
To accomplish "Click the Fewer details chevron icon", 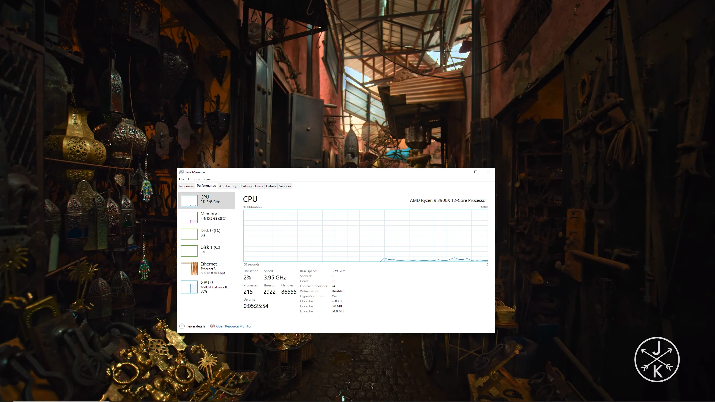I will [182, 326].
